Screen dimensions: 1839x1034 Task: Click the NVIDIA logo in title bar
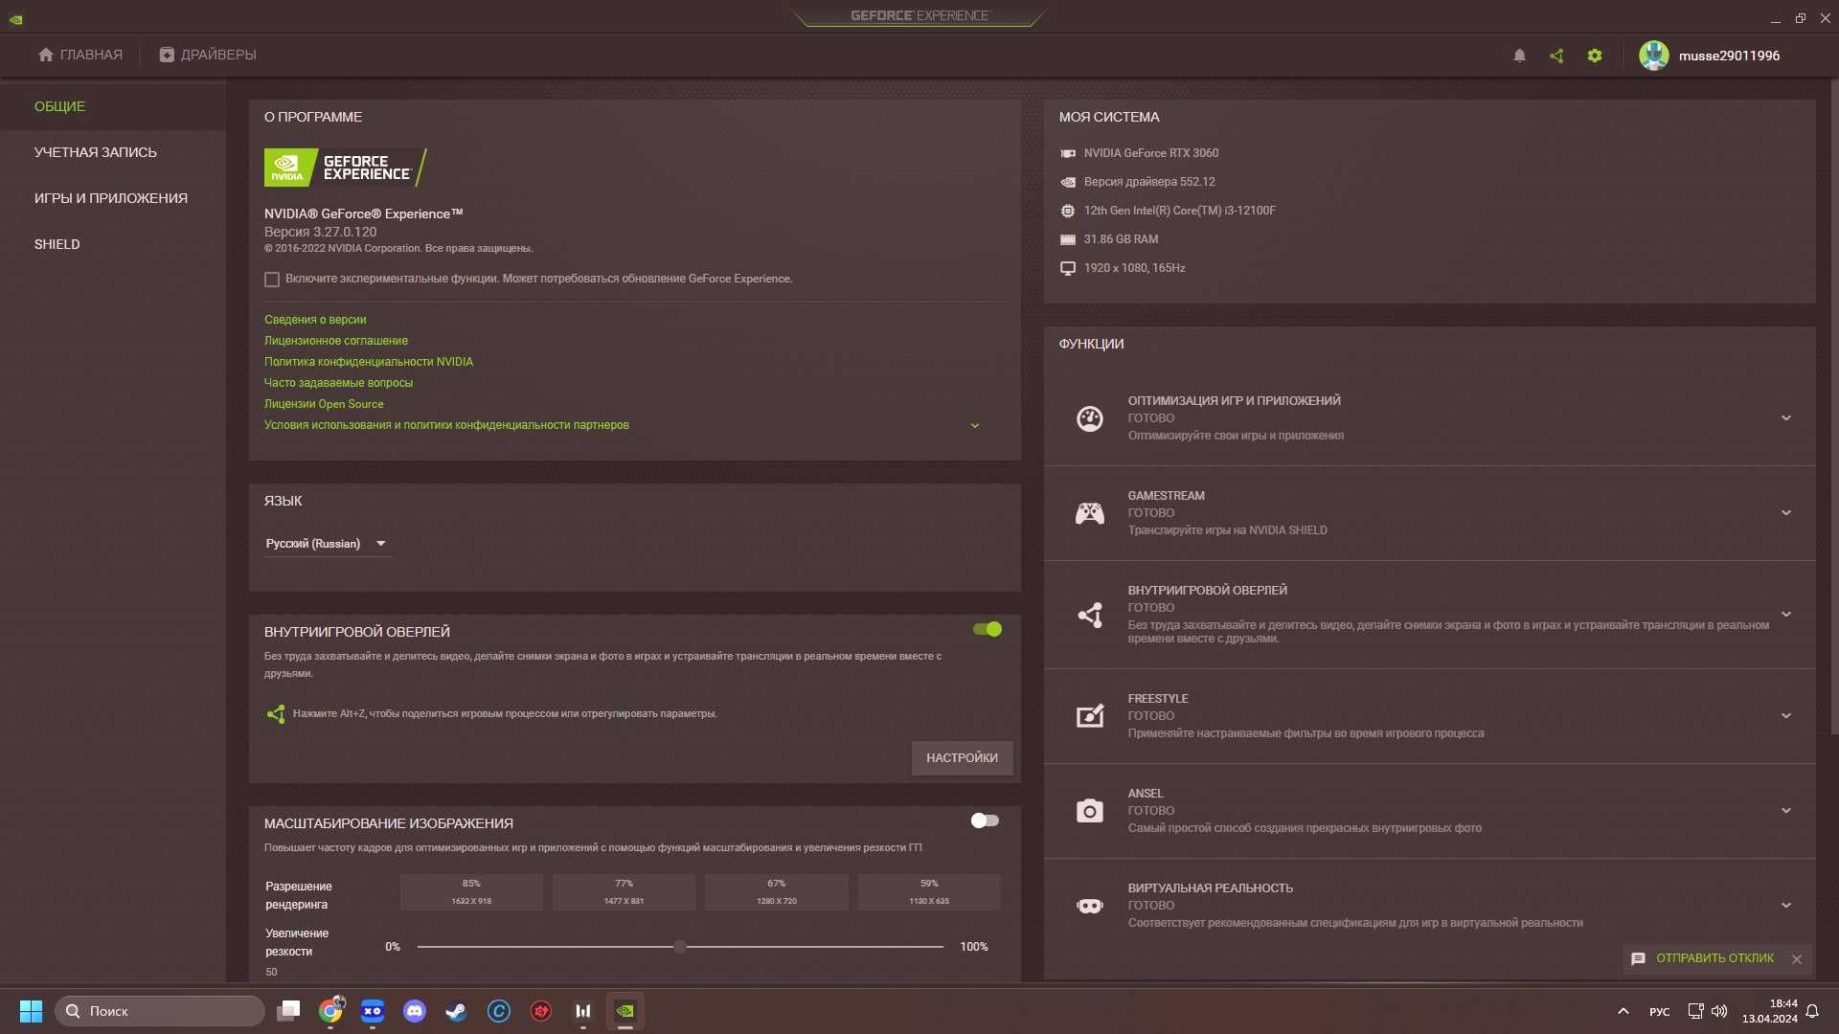pos(16,18)
